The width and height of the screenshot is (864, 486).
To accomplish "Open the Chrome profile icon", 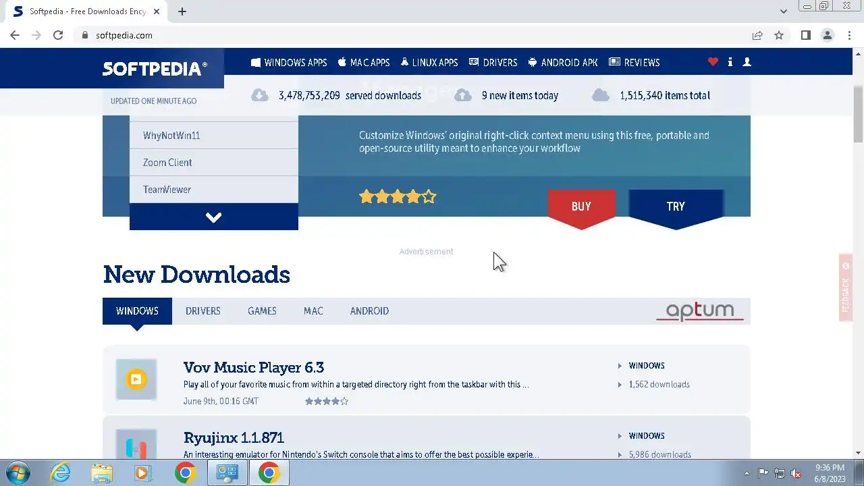I will [x=827, y=35].
